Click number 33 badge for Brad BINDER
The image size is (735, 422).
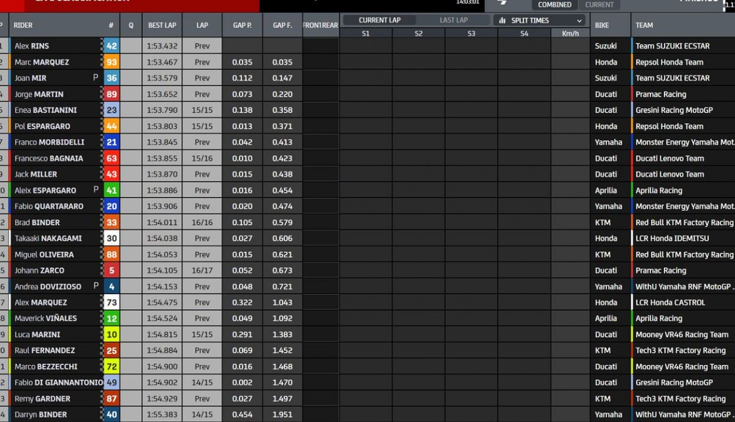[x=111, y=223]
